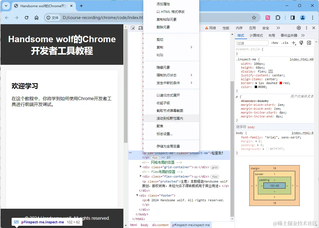This screenshot has width=319, height=228.
Task: Toggle the Chrome side panel icon
Action: 292,18
